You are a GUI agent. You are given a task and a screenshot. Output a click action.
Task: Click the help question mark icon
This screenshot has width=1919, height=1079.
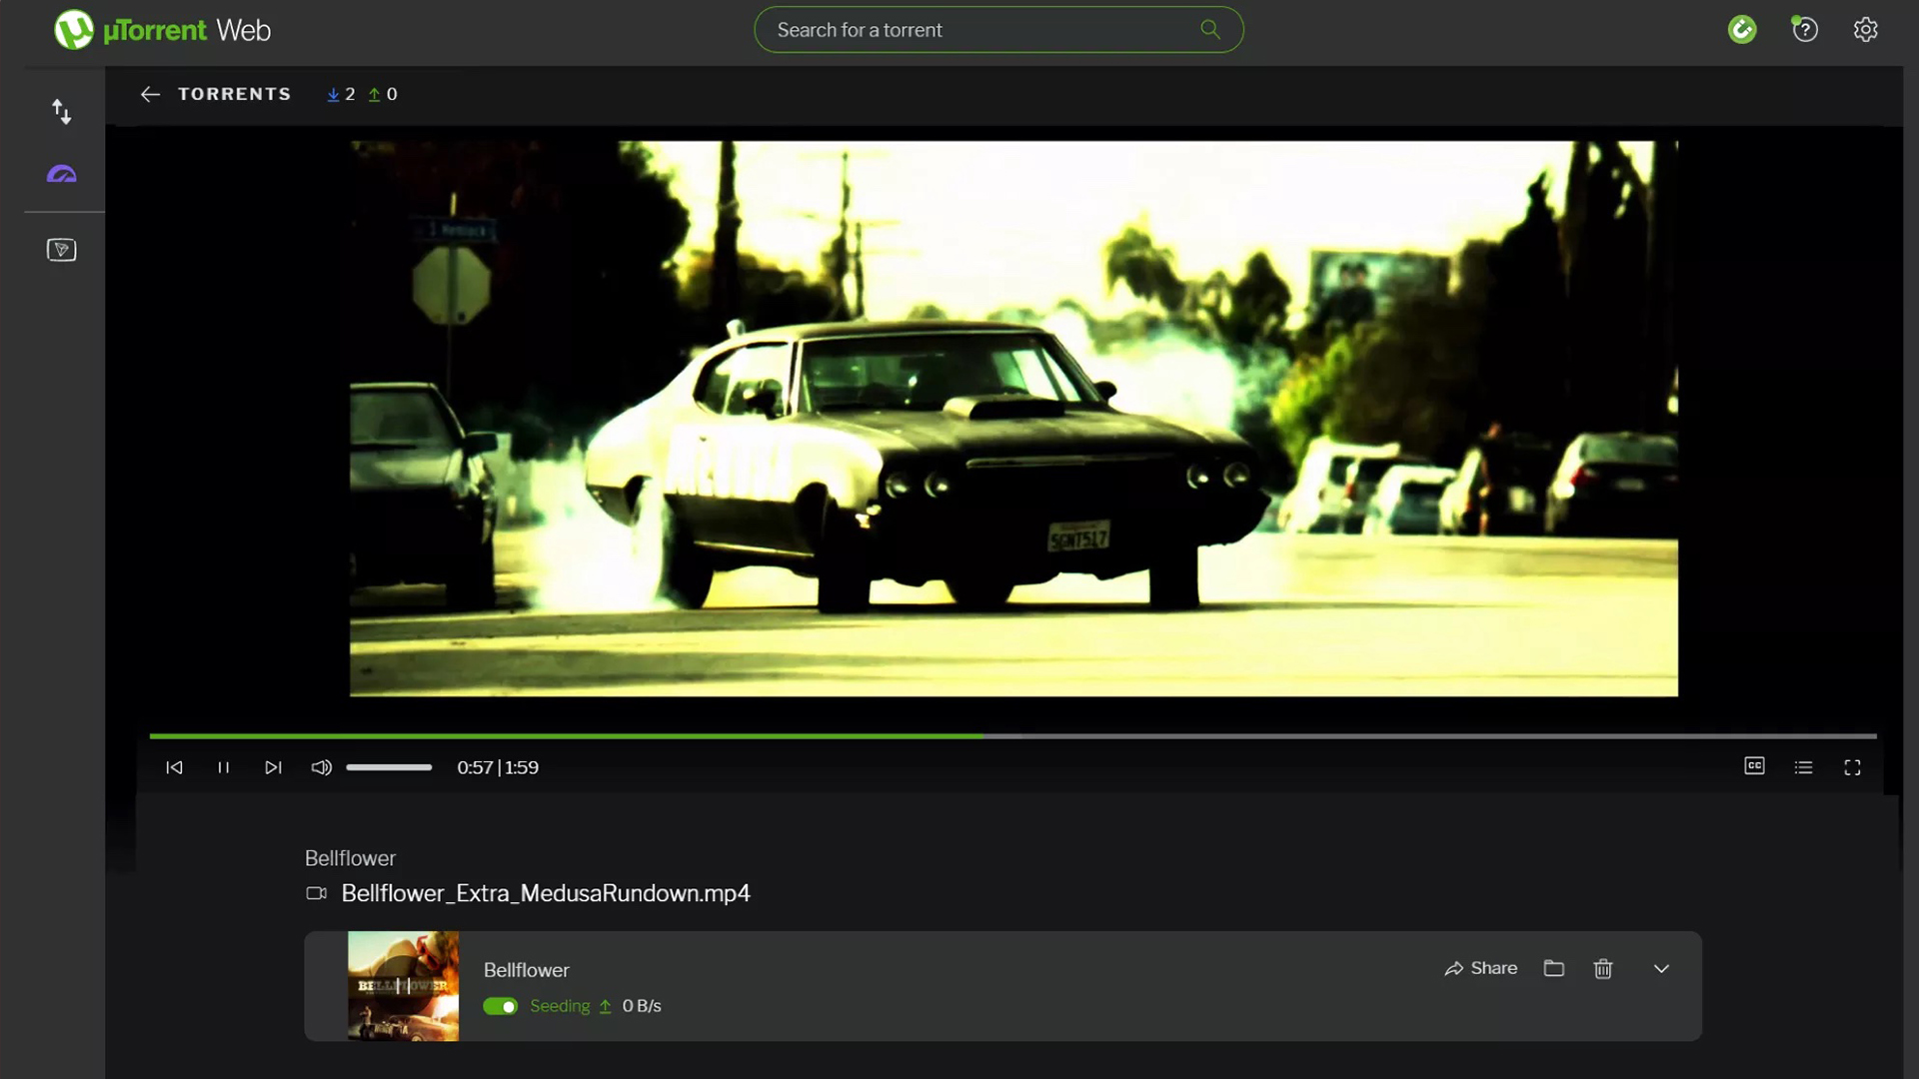click(x=1804, y=29)
